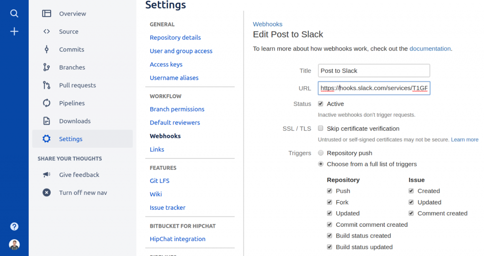Open HipChat integration link
This screenshot has height=256, width=484.
tap(178, 239)
